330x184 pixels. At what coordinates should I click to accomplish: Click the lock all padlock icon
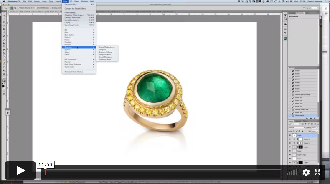click(302, 131)
